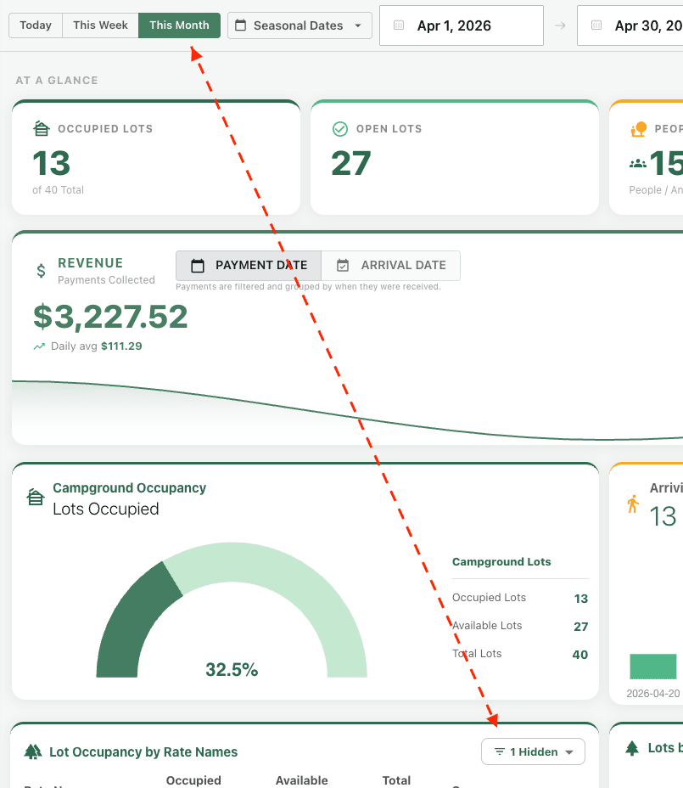Screen dimensions: 683x788
Task: Sort by Occupied column header
Action: point(193,780)
